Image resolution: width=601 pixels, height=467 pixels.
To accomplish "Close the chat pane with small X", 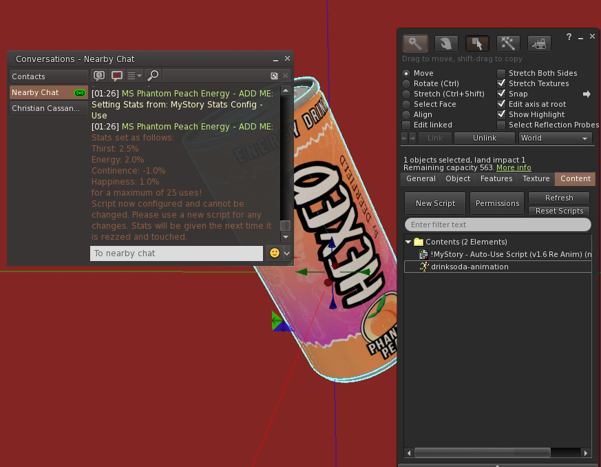I will pos(285,76).
